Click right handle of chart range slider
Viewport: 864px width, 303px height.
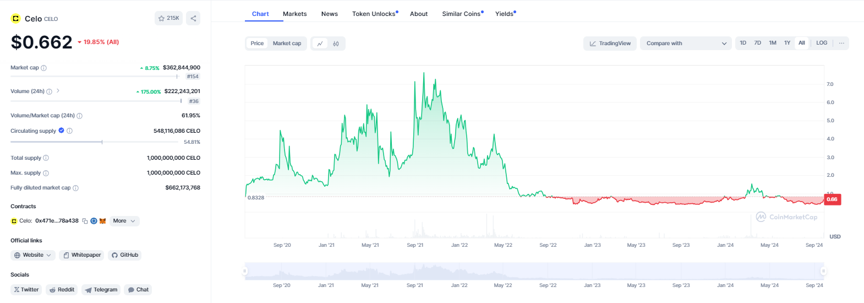(823, 271)
